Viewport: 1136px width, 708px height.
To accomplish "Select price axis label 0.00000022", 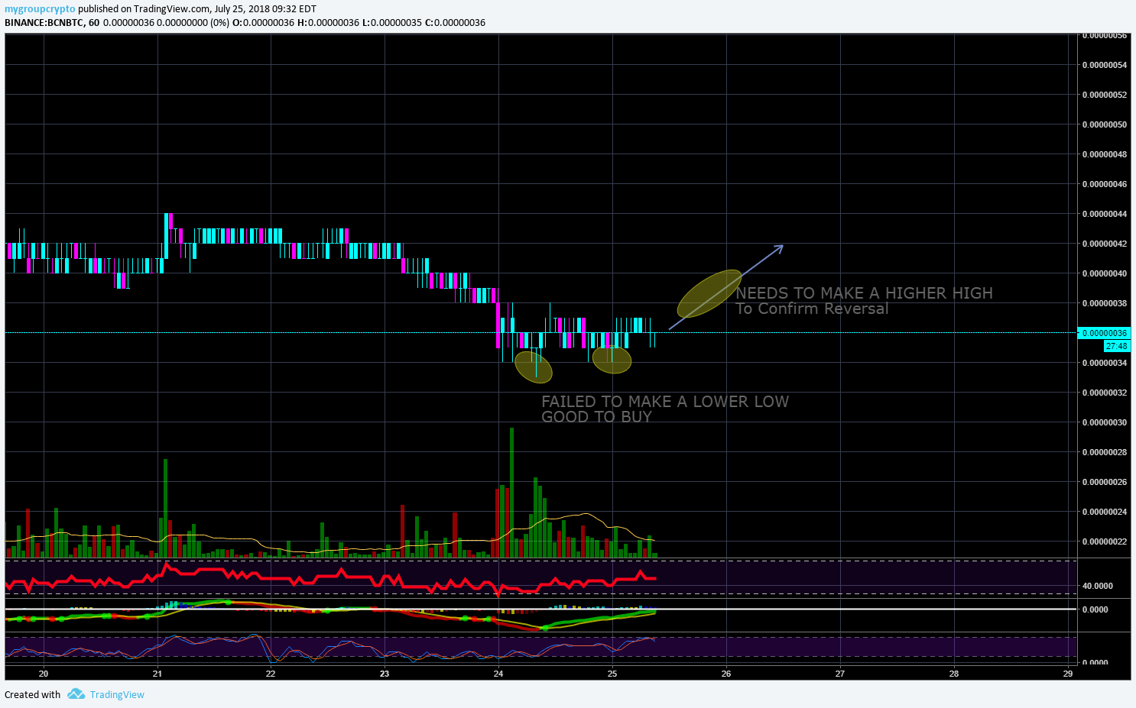I will [1104, 542].
